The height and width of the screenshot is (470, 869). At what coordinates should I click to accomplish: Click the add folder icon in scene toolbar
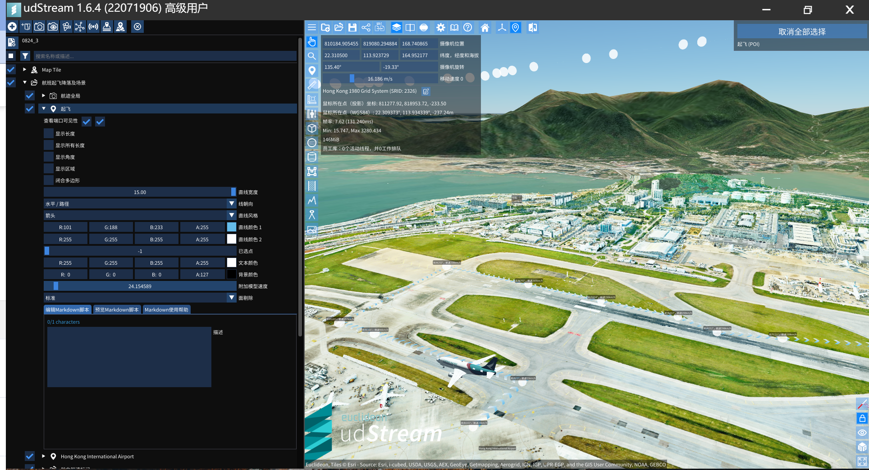pos(26,27)
